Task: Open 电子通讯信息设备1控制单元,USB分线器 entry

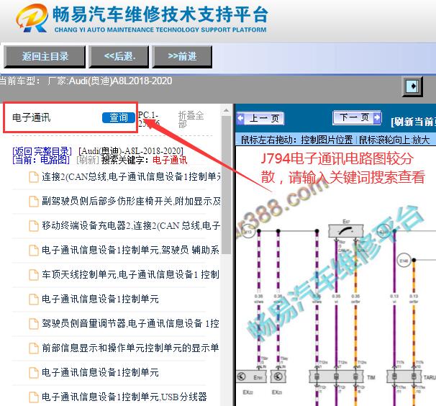Action: click(124, 397)
